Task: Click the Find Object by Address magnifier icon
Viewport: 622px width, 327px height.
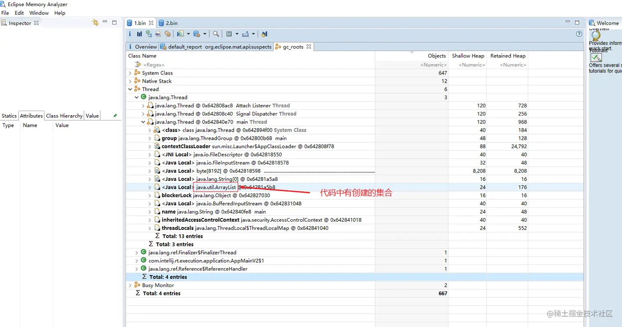Action: 216,34
